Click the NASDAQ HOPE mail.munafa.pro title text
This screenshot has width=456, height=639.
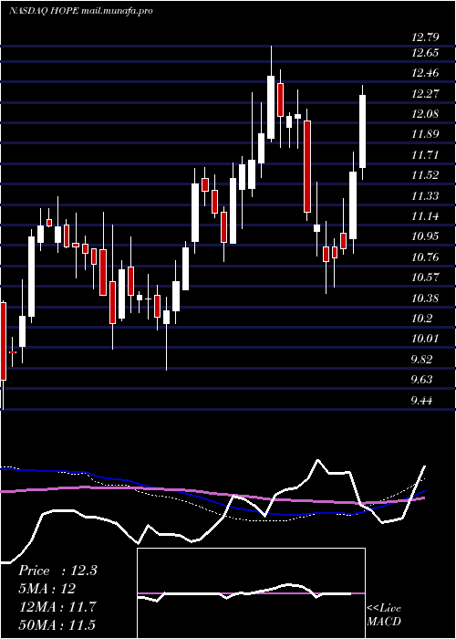[x=80, y=11]
